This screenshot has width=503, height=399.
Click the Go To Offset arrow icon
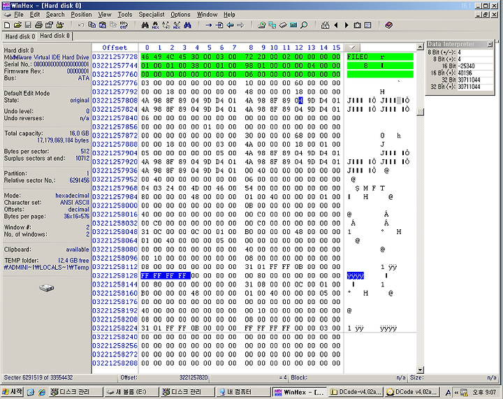point(209,25)
